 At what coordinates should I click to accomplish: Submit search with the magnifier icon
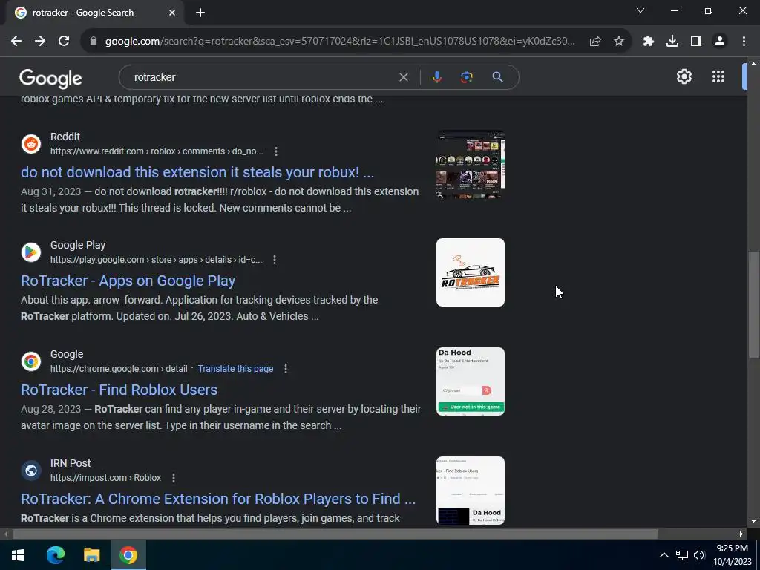point(497,77)
